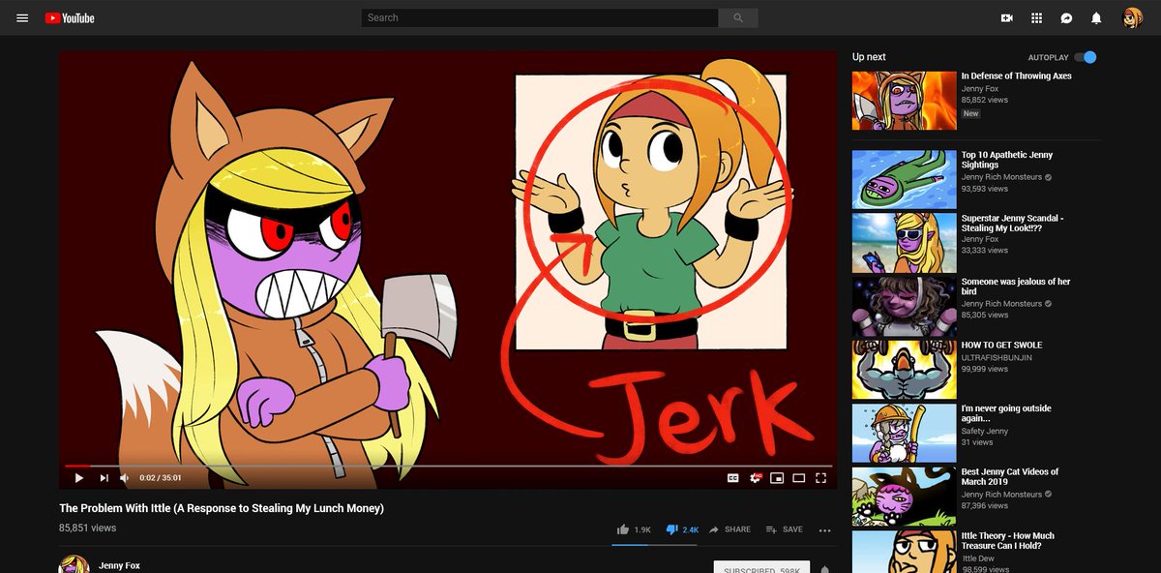
Task: Click title Ittle Theory - How Much Treasure
Action: 1008,540
